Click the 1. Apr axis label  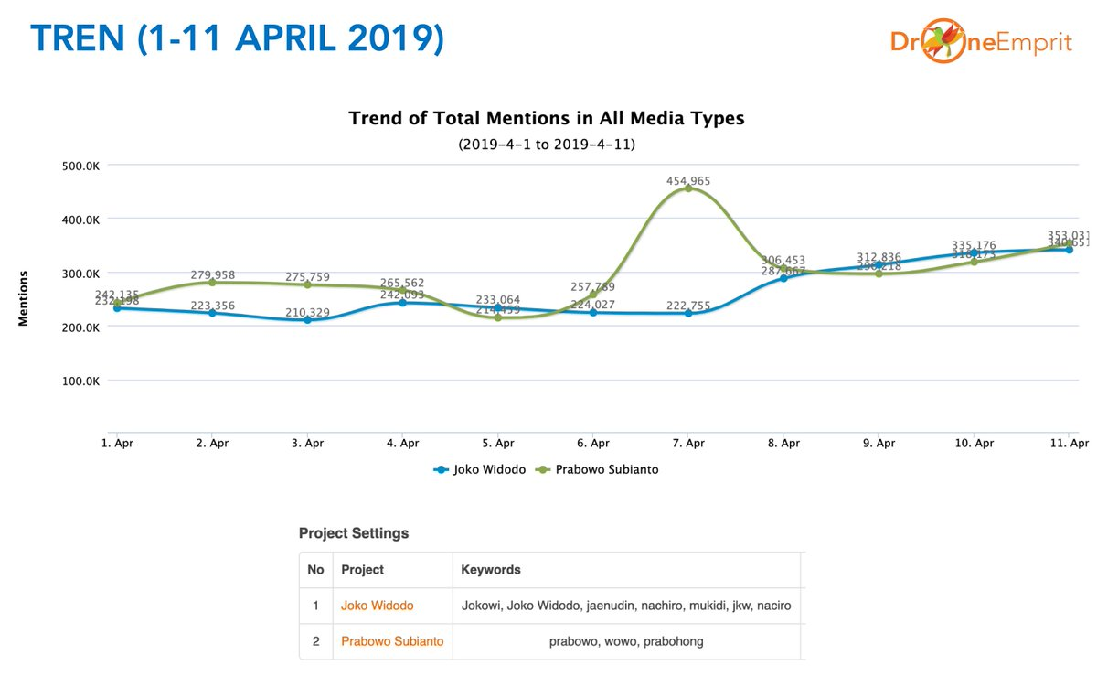[x=117, y=443]
